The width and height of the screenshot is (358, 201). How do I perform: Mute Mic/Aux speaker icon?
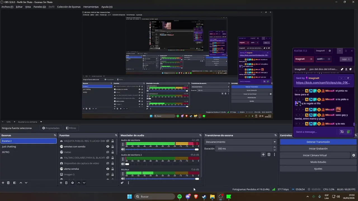click(123, 179)
